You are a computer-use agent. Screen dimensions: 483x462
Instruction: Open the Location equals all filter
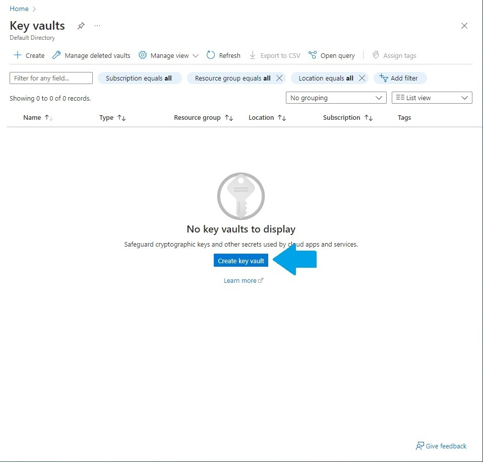point(326,78)
